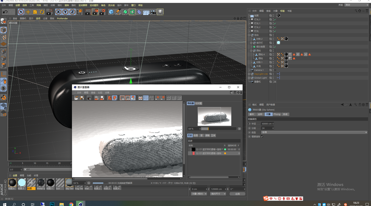
Task: Open ProRender menu in viewport
Action: (x=62, y=19)
